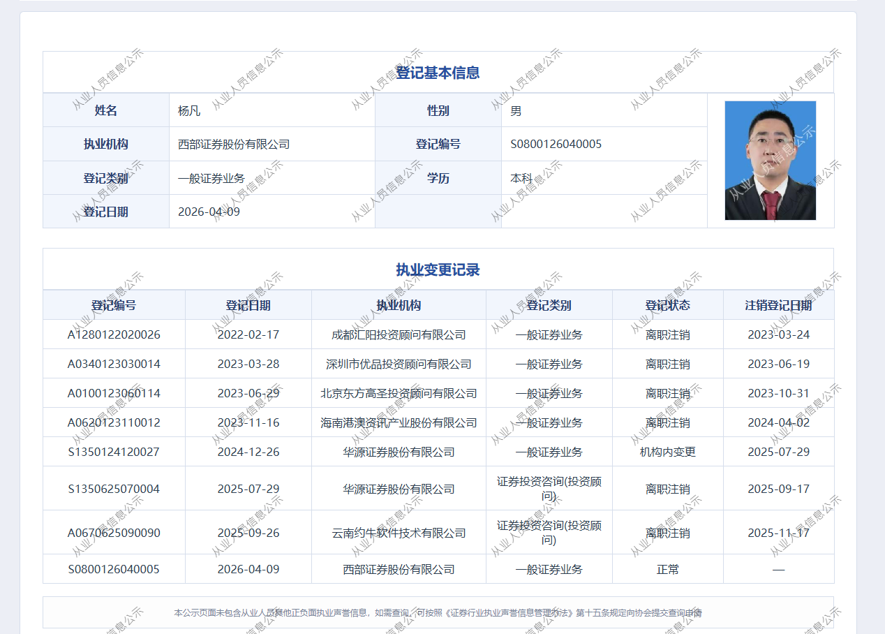Click 海南港澳资讯产业股份有限公司 institution cell
This screenshot has width=885, height=634.
click(399, 422)
